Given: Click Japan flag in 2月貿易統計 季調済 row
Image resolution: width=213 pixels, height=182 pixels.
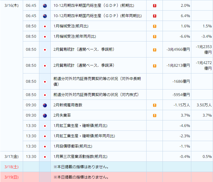Looking at the screenshot, I should 45,66.
